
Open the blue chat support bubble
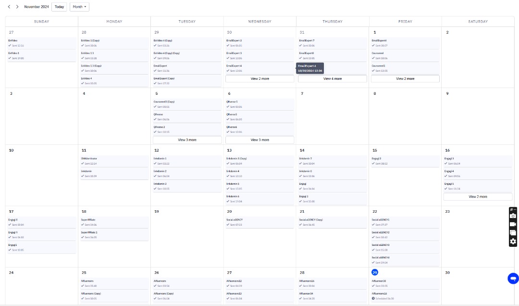pyautogui.click(x=513, y=279)
